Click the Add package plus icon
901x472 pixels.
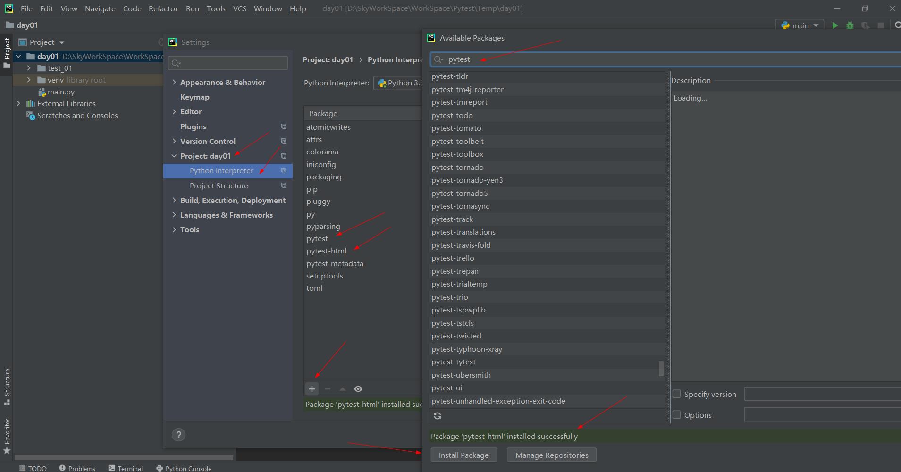coord(312,389)
